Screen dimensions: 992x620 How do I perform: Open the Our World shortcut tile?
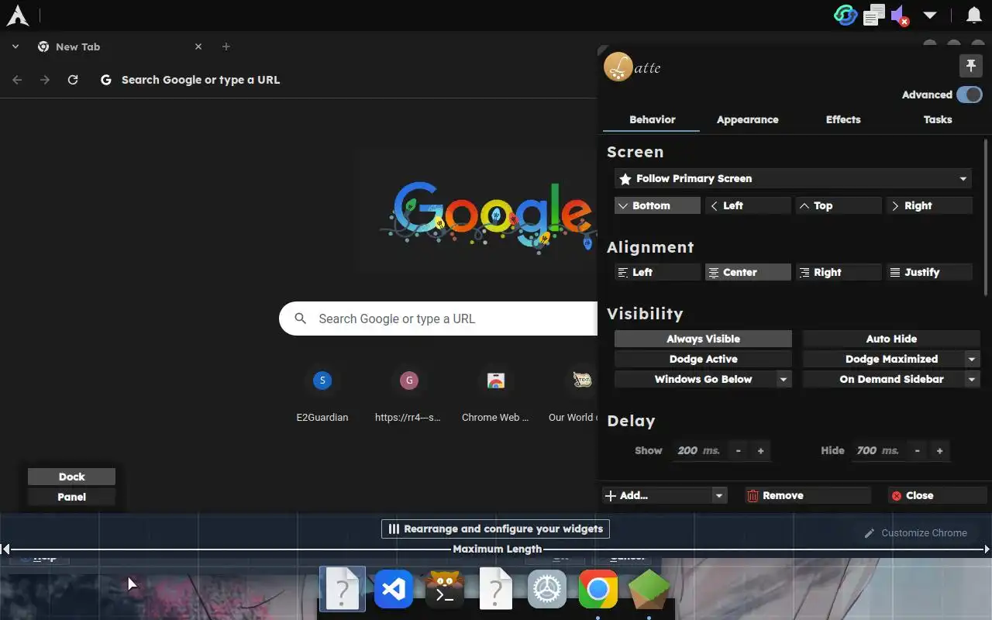point(573,395)
